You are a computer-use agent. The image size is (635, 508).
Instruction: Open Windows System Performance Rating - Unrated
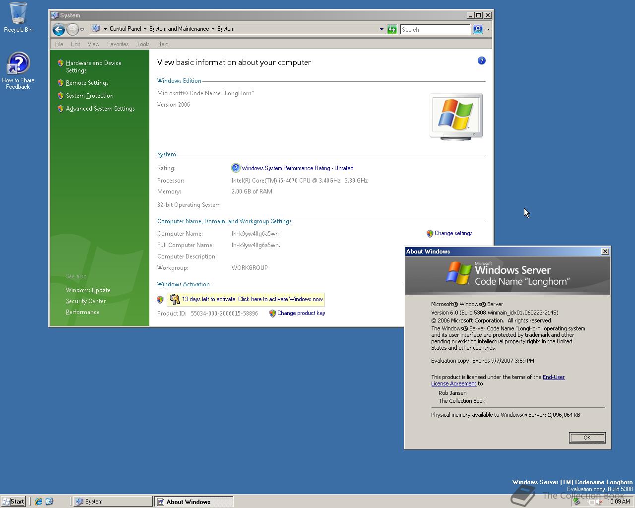[x=298, y=168]
